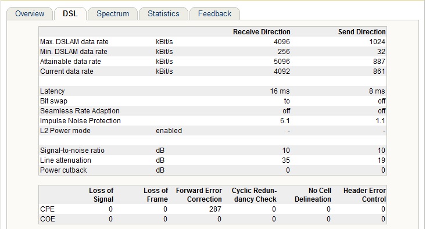Image resolution: width=426 pixels, height=229 pixels.
Task: Select the Signal-to-noise ratio row label
Action: pyautogui.click(x=72, y=150)
